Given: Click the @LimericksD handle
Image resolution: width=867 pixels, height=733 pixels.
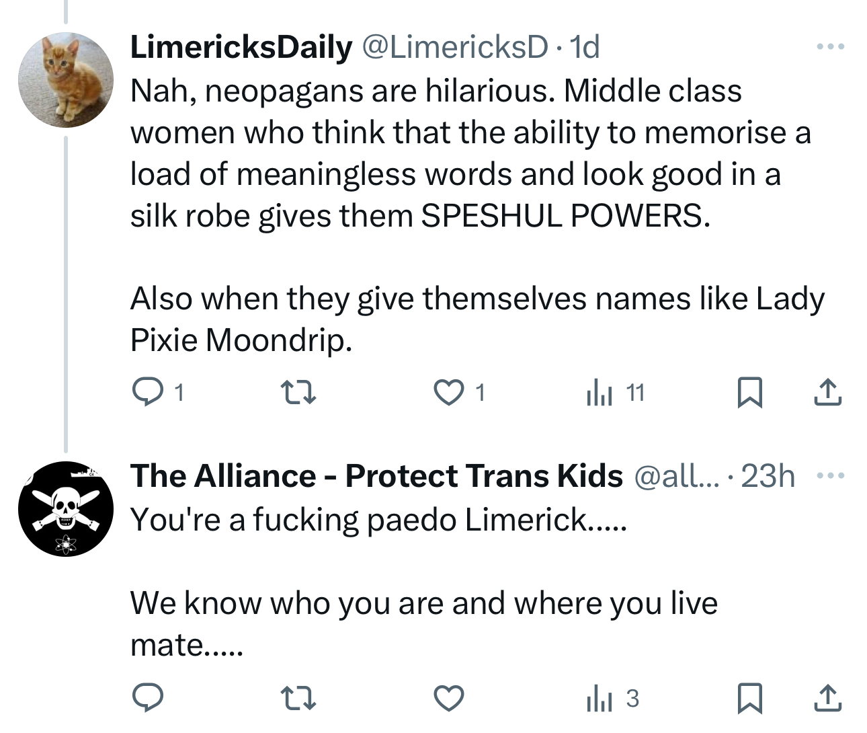Looking at the screenshot, I should coord(455,47).
